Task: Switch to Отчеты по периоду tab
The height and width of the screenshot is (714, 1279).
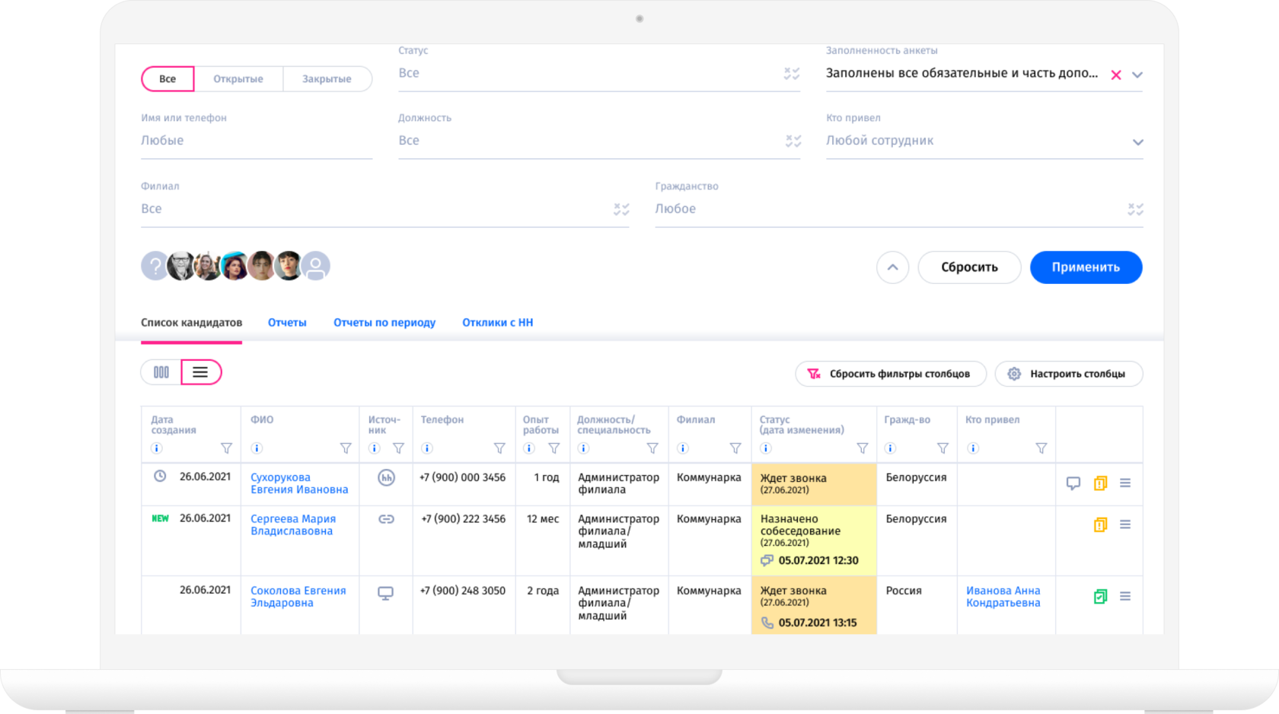Action: 384,323
